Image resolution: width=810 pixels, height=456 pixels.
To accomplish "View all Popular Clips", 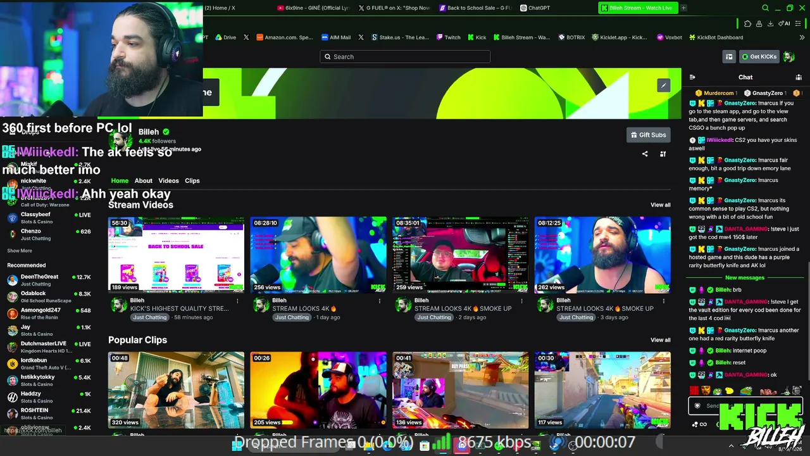I will [660, 340].
